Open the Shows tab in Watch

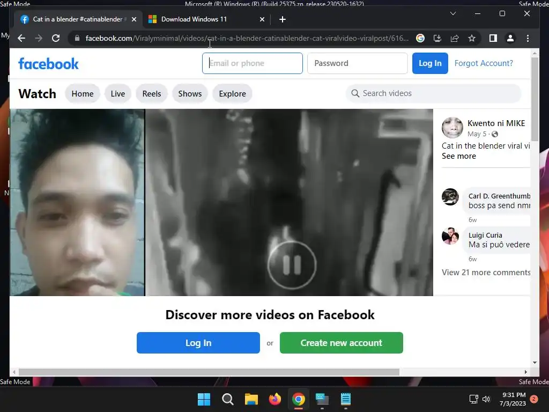click(x=190, y=93)
